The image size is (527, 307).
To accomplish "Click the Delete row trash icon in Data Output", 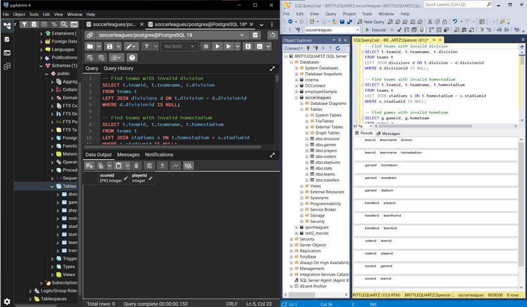I will tap(136, 166).
